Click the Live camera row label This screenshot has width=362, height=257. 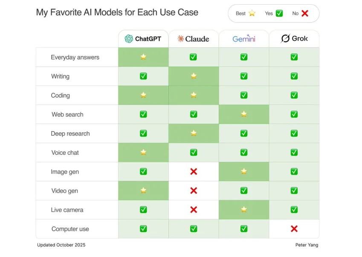tap(67, 210)
